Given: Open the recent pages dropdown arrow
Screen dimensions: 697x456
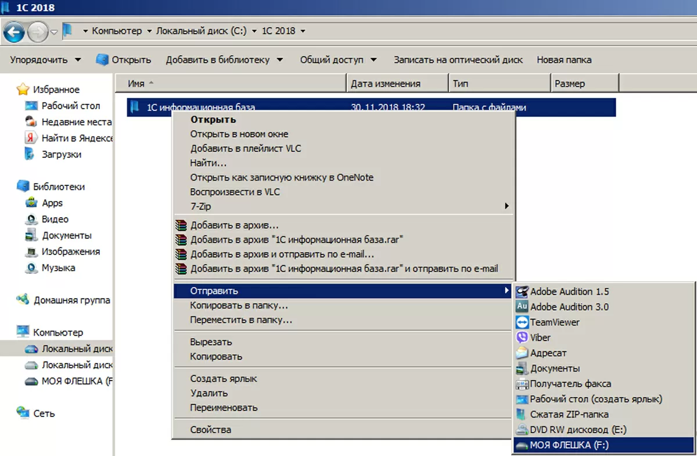Looking at the screenshot, I should coord(54,31).
